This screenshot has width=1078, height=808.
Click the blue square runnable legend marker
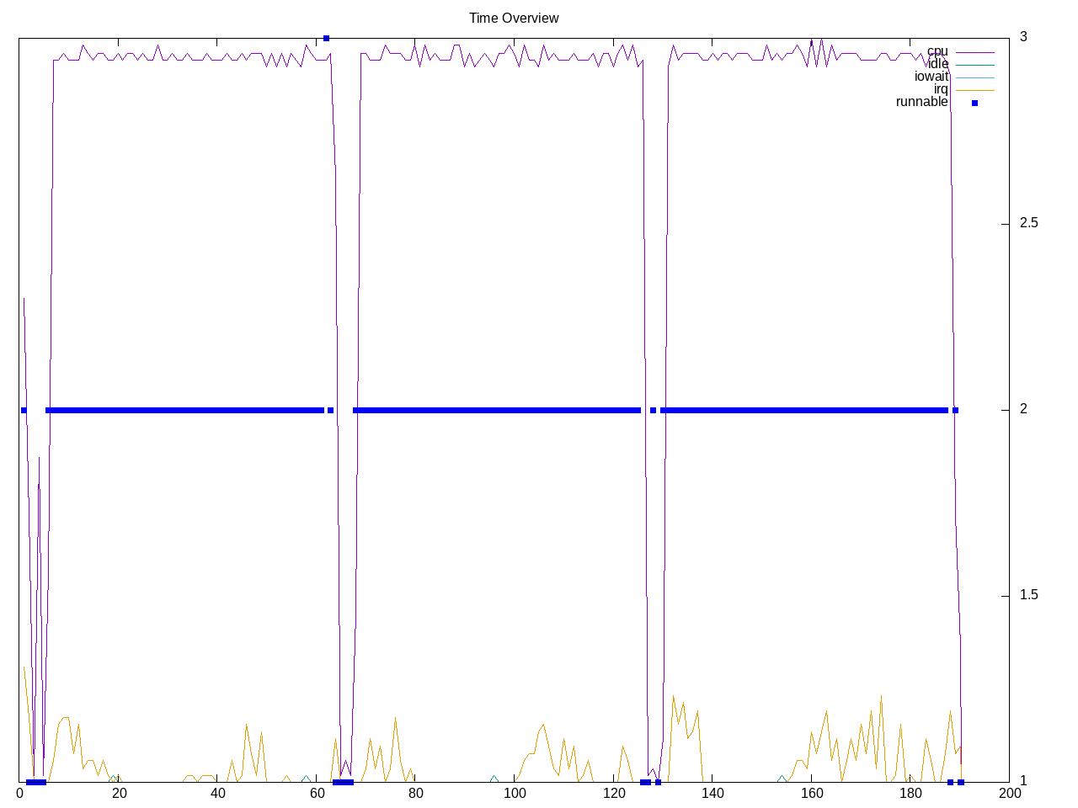[x=974, y=103]
